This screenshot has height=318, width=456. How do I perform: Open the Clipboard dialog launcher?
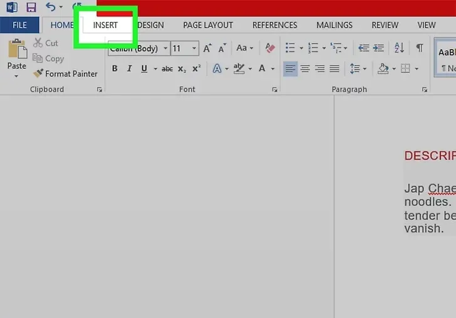(100, 90)
